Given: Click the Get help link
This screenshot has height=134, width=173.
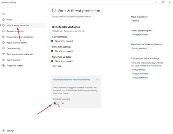Looking at the screenshot, I should click(x=135, y=21).
